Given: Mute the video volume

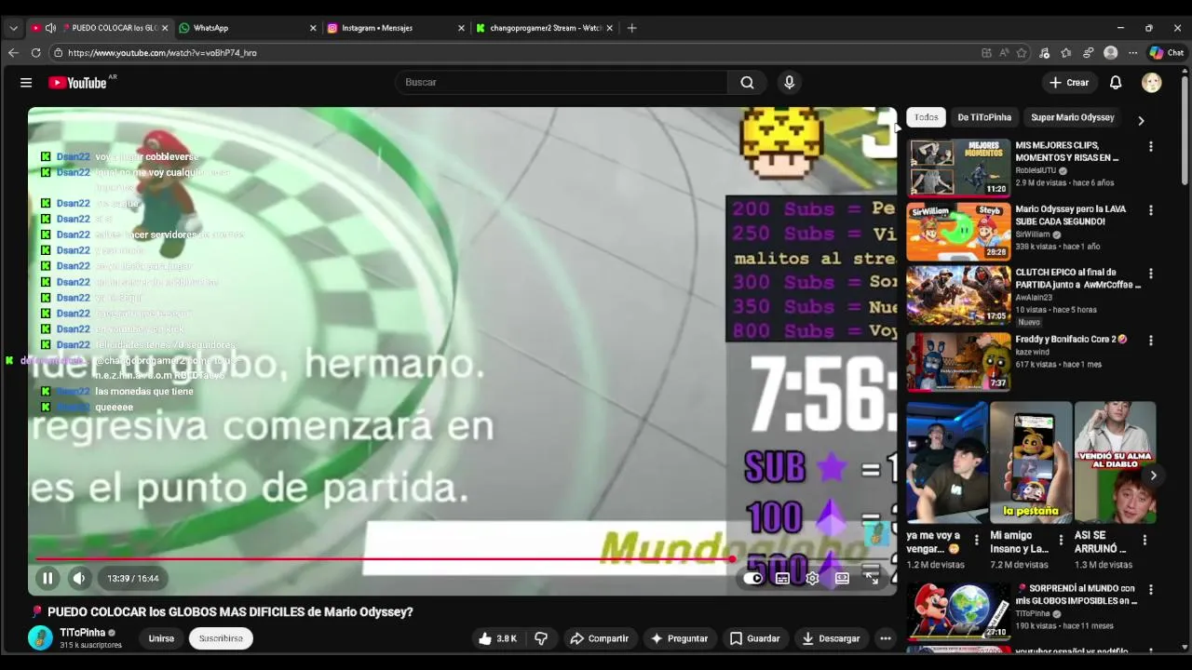Looking at the screenshot, I should pos(79,578).
